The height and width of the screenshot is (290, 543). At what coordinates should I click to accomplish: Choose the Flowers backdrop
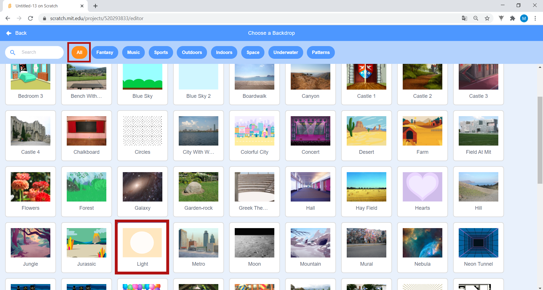[x=31, y=192]
